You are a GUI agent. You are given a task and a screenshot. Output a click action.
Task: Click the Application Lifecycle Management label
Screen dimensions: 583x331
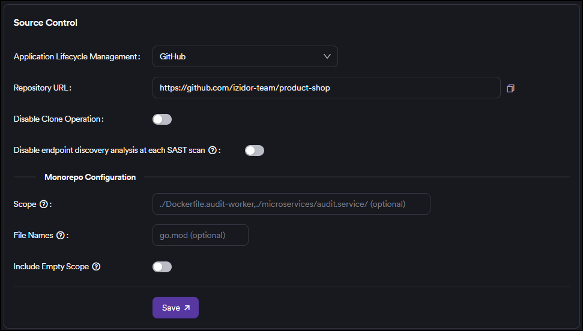[76, 57]
